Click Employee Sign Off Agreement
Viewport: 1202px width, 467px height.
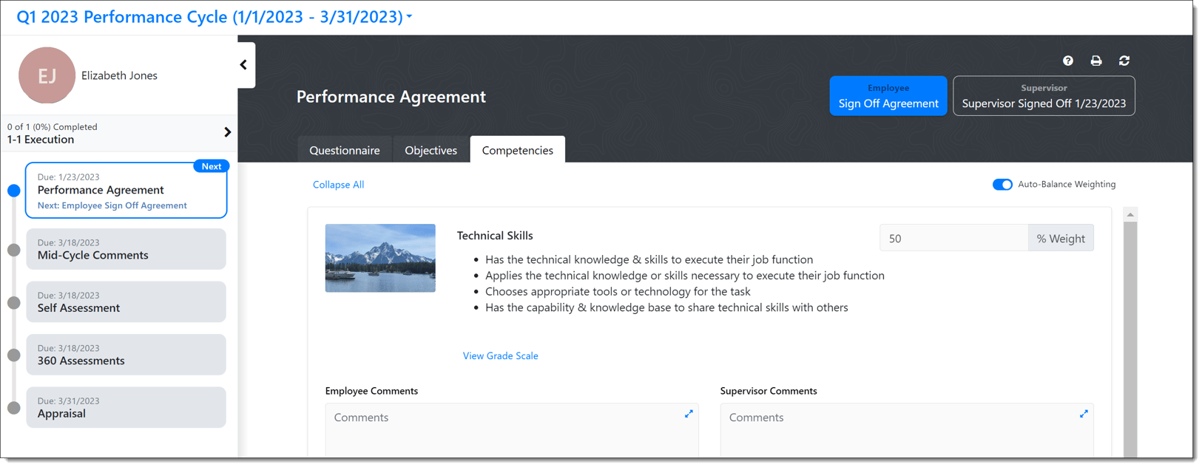click(x=888, y=96)
